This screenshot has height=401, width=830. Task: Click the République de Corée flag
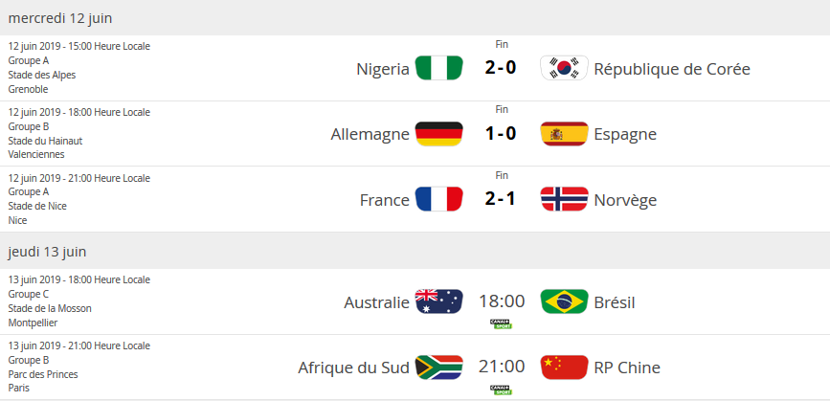click(x=564, y=69)
